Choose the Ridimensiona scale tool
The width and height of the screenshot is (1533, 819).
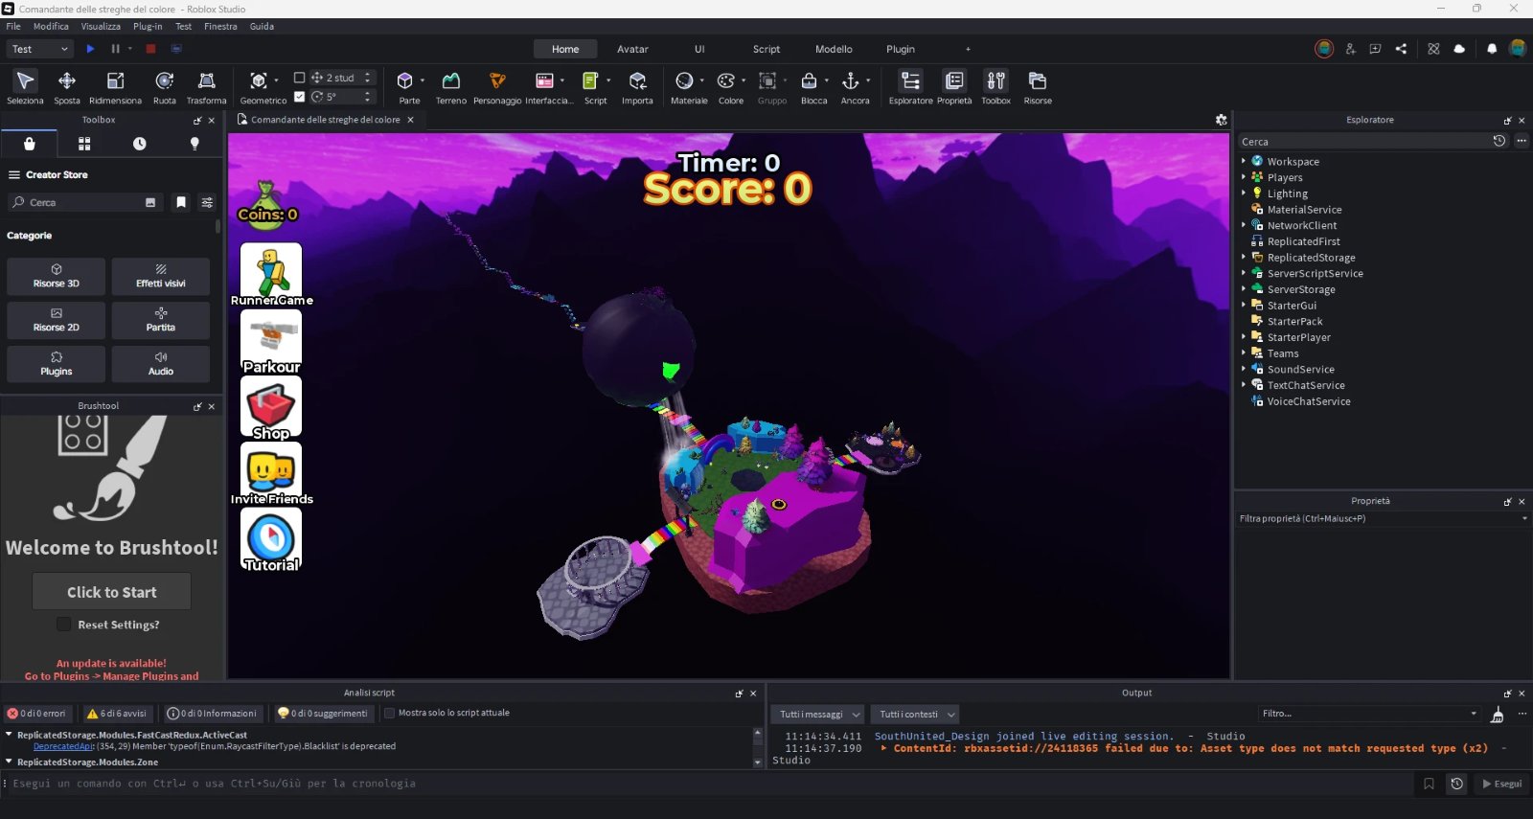(x=115, y=86)
